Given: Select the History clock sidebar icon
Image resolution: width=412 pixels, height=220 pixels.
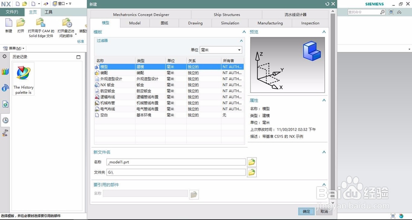Looking at the screenshot, I should (x=5, y=120).
